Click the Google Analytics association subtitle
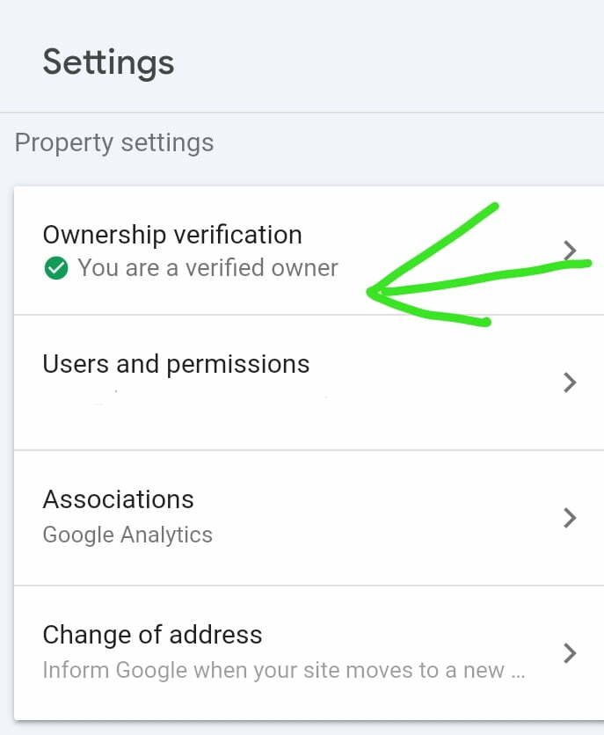604x735 pixels. click(x=127, y=535)
